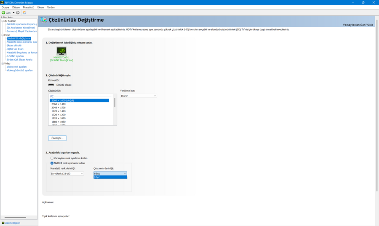The height and width of the screenshot is (226, 379).
Task: Click the task tree horizontal scrollbar
Action: click(15, 217)
